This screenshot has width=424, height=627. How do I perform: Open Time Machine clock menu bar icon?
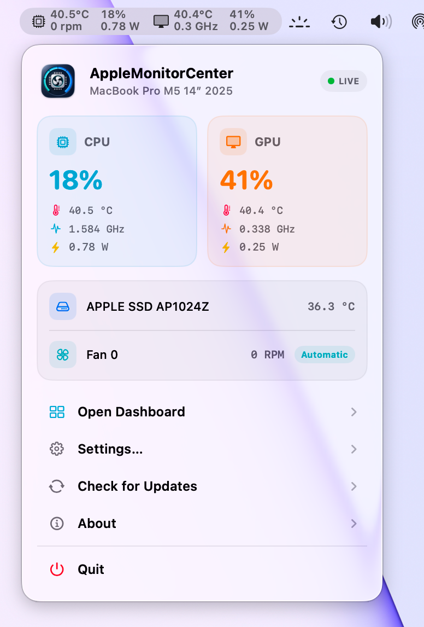click(x=339, y=21)
